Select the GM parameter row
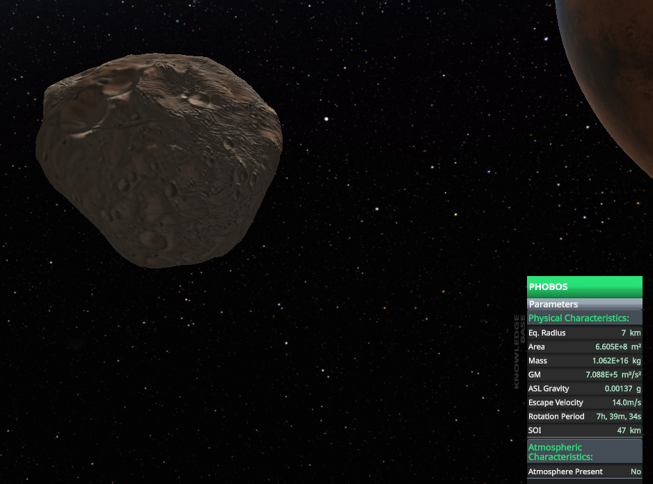 (585, 374)
